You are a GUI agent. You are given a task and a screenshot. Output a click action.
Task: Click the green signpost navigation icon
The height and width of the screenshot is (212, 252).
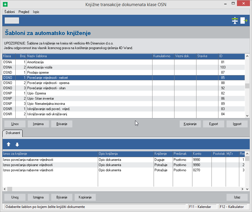click(235, 21)
